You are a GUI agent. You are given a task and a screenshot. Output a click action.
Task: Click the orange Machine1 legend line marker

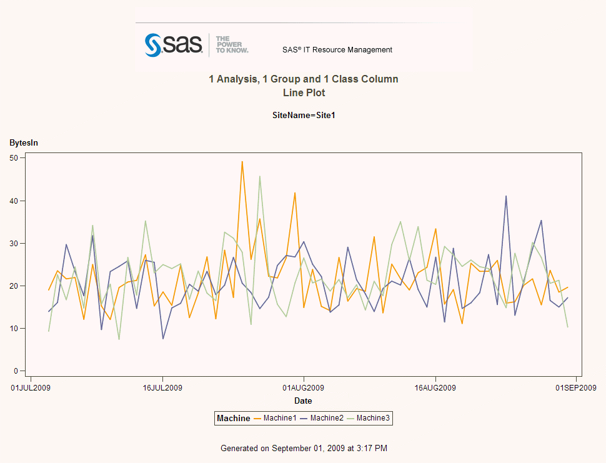(257, 418)
